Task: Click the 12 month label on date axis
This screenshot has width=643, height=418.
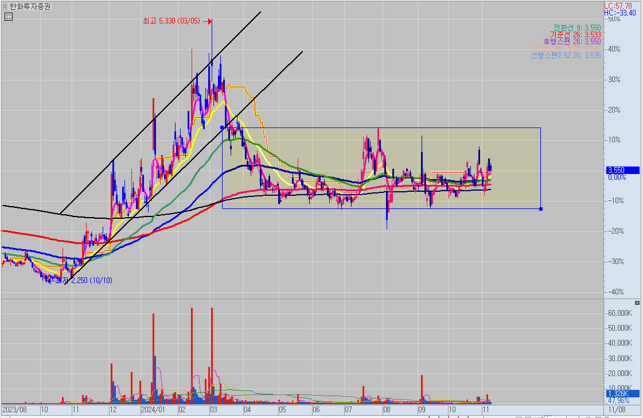Action: 113,410
